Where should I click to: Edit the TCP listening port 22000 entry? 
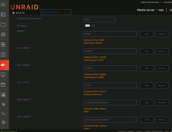(x=147, y=51)
